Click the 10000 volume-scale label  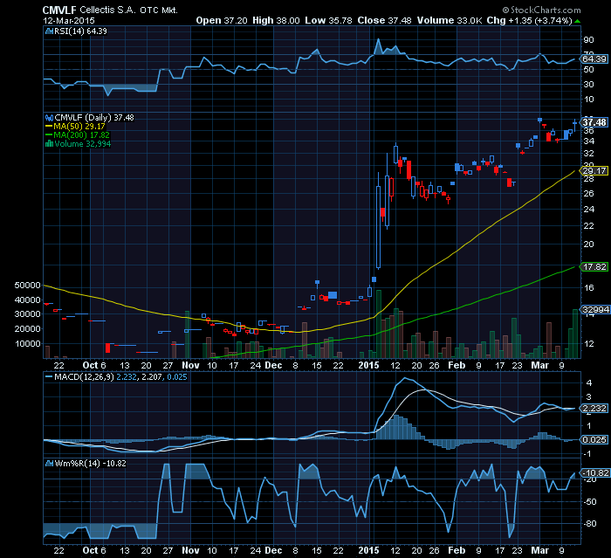coord(27,343)
